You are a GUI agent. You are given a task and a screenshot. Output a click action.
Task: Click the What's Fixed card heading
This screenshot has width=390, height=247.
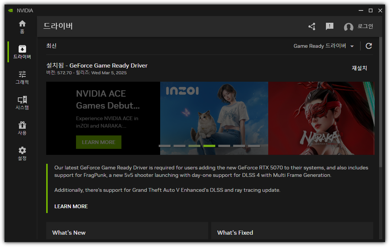tap(235, 232)
